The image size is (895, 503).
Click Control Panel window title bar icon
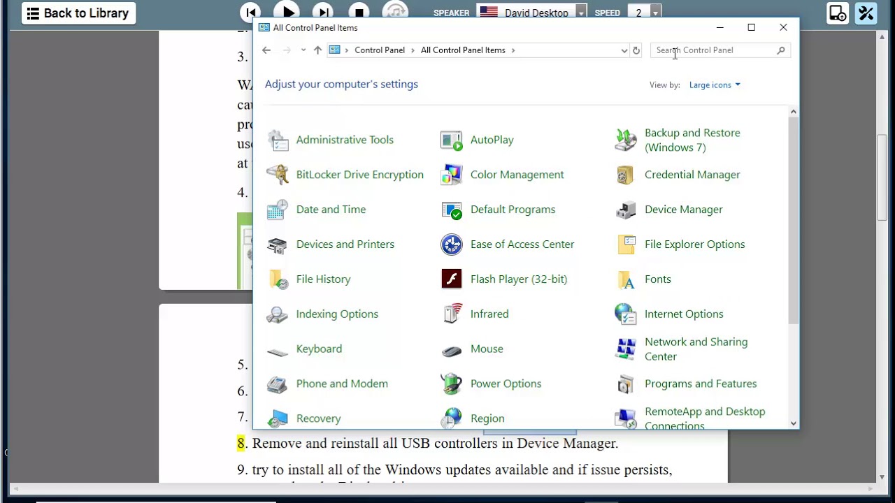(264, 28)
